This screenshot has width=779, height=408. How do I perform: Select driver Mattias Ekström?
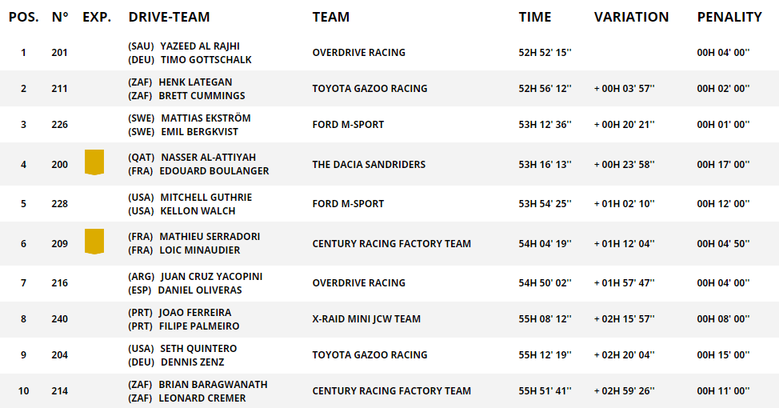pos(200,118)
